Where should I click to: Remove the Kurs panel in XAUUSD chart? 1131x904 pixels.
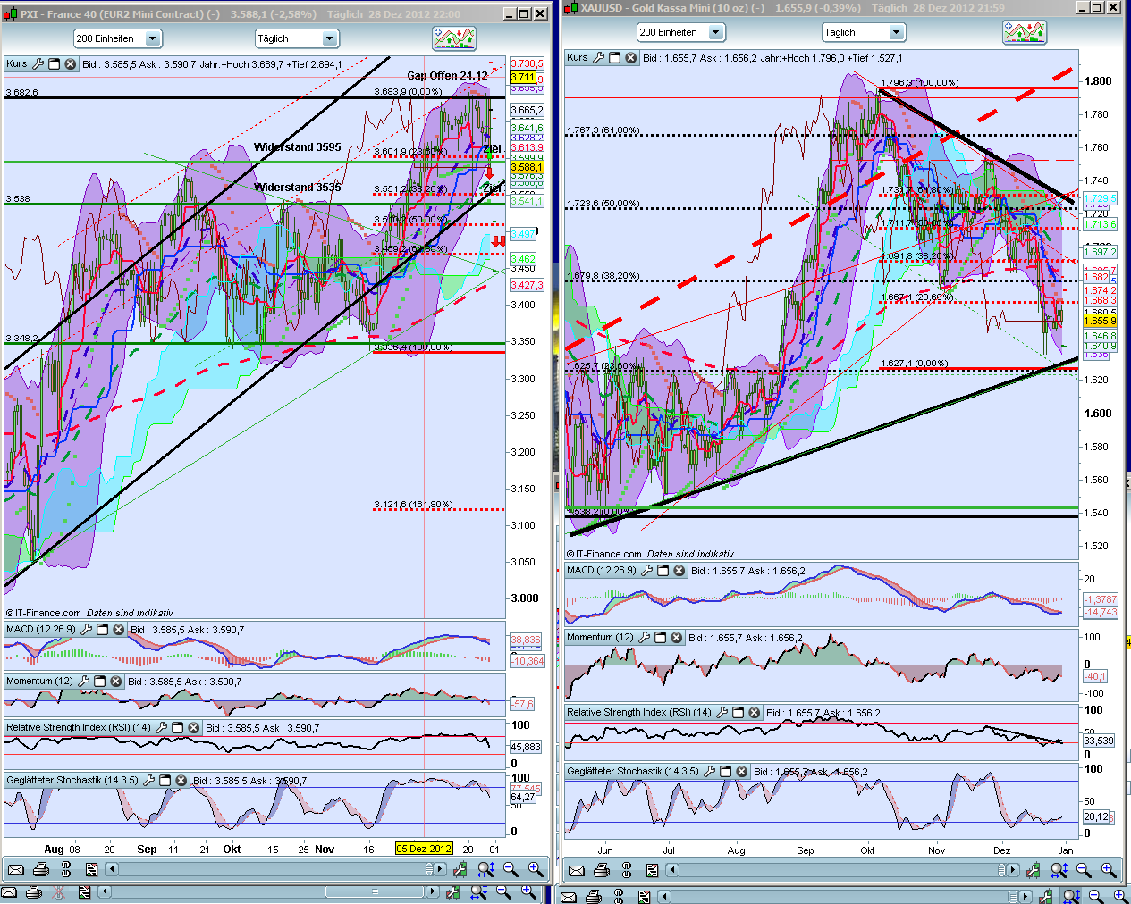coord(631,58)
